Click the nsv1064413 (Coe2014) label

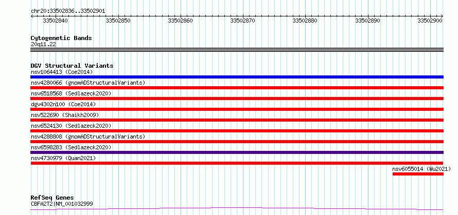pyautogui.click(x=62, y=72)
